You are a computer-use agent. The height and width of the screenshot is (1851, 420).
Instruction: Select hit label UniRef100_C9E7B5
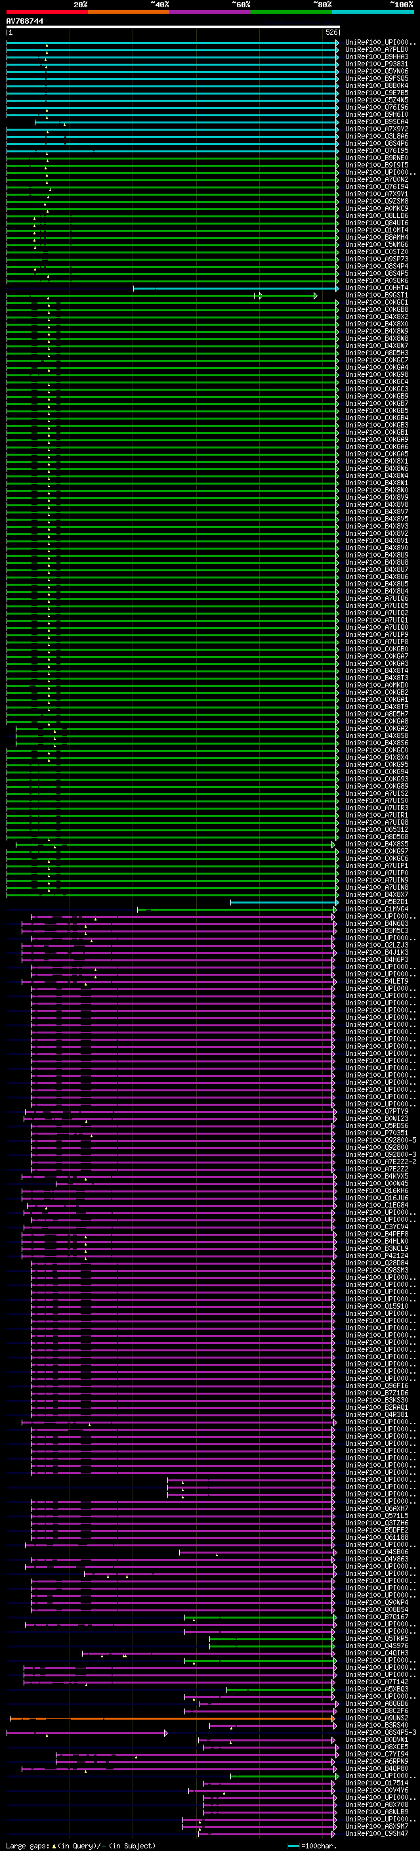point(377,93)
